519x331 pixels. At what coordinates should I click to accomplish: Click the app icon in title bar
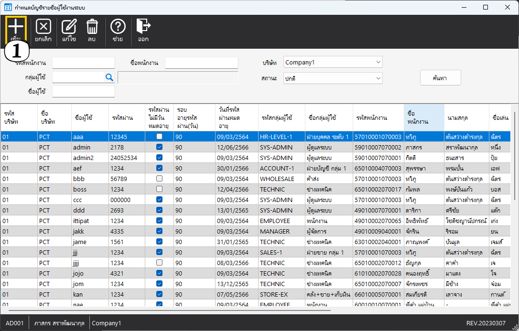[8, 7]
